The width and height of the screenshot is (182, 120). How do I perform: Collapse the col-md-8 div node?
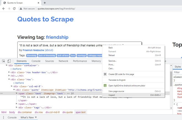tap(12, 86)
